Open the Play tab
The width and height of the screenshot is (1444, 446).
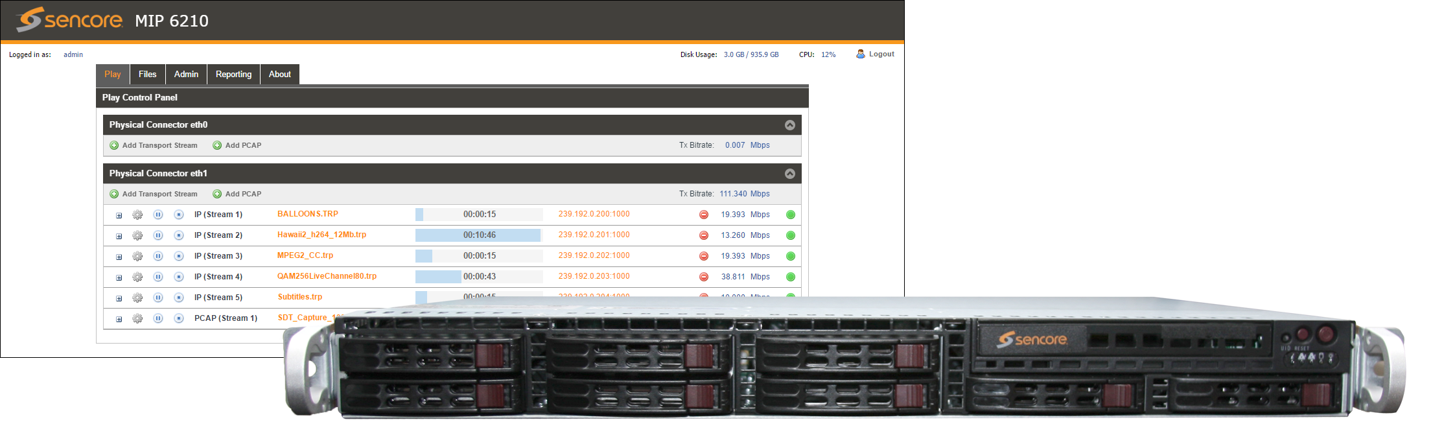[113, 75]
